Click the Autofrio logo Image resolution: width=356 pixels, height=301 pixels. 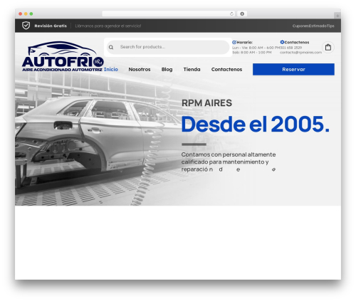pyautogui.click(x=63, y=56)
